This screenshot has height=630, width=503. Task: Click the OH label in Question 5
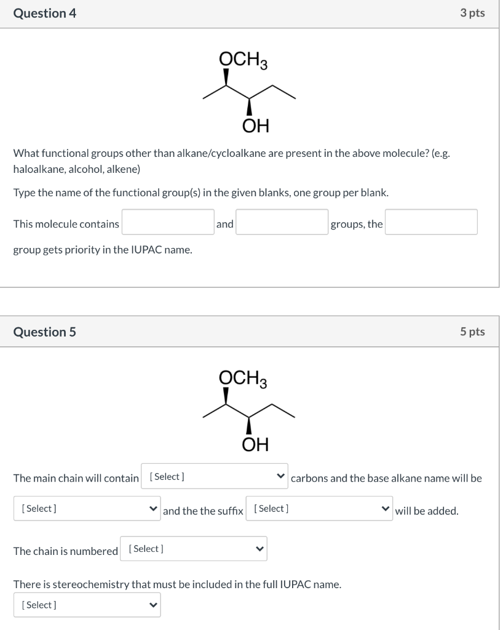(254, 443)
